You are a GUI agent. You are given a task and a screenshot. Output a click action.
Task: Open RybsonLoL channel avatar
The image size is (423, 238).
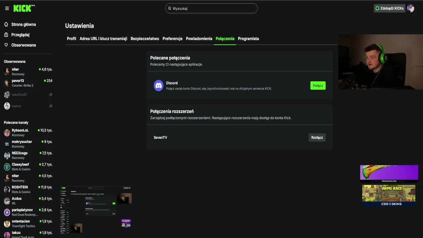tap(7, 133)
